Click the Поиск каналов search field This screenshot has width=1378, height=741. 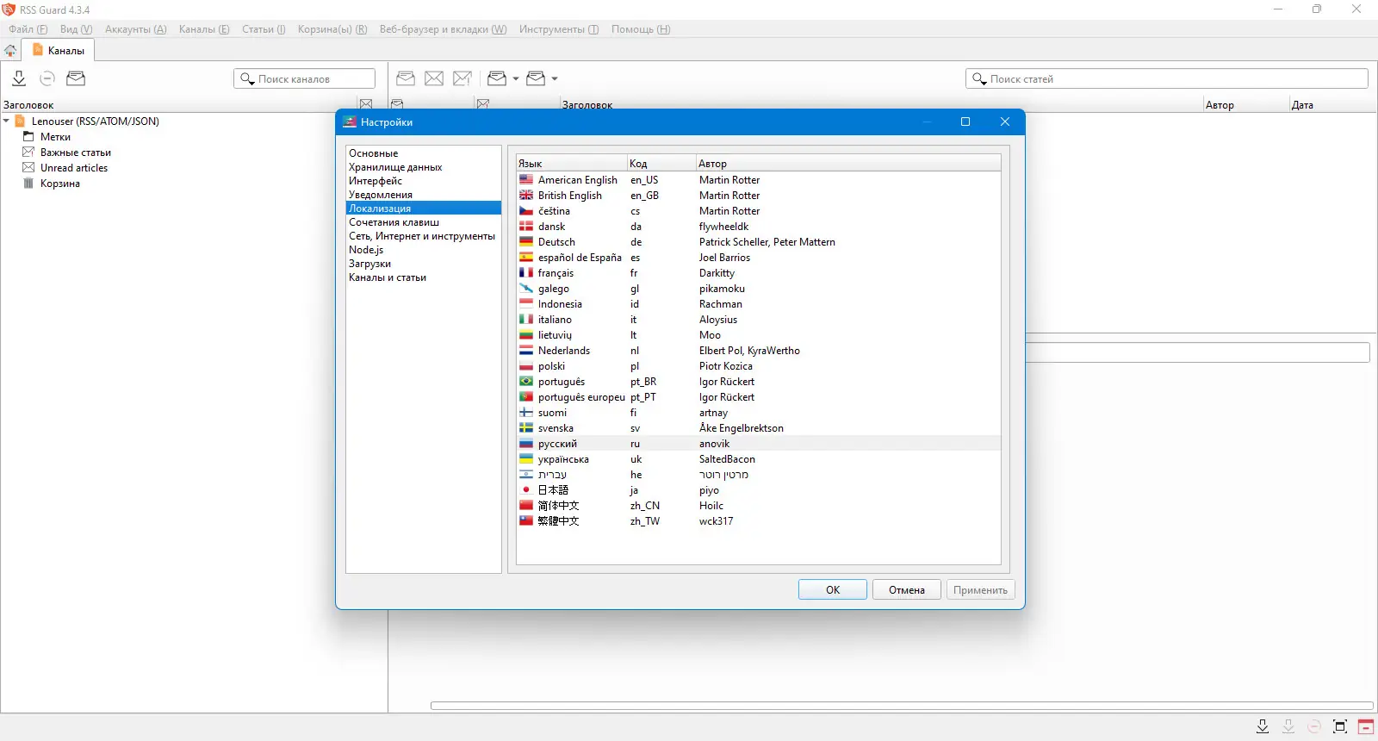(305, 78)
